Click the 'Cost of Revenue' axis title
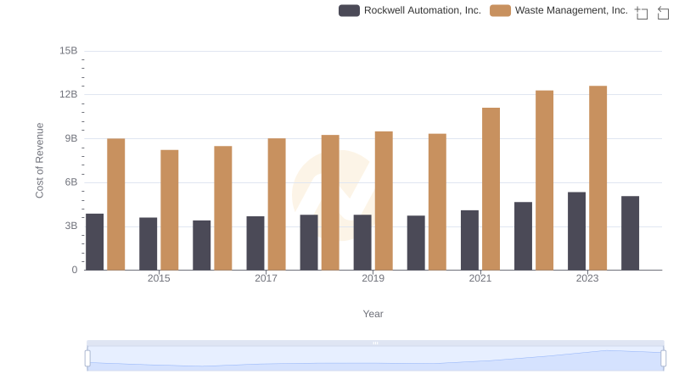 point(39,160)
